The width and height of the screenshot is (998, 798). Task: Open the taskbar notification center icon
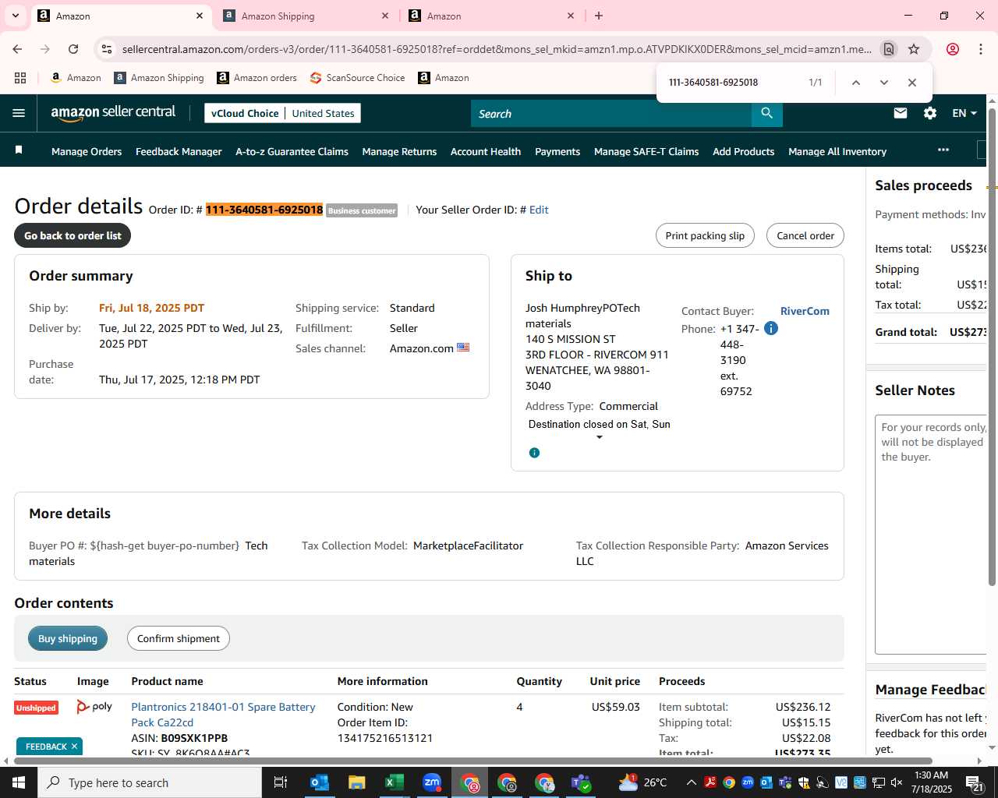[975, 782]
